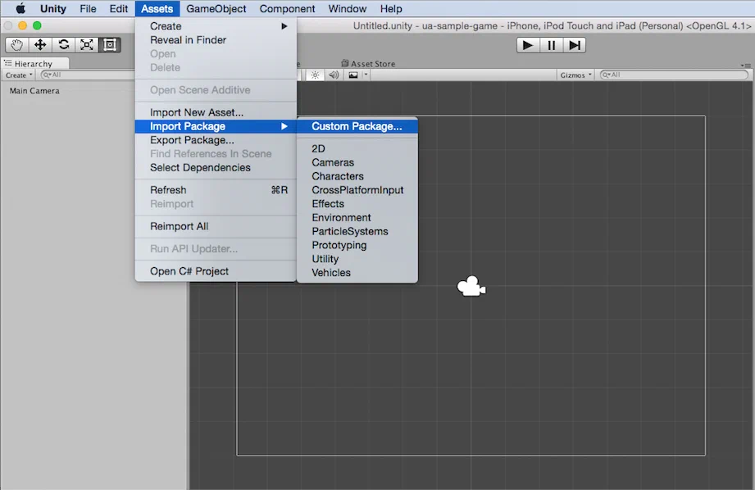This screenshot has height=490, width=755.
Task: Click the Scene view search field
Action: pyautogui.click(x=672, y=75)
